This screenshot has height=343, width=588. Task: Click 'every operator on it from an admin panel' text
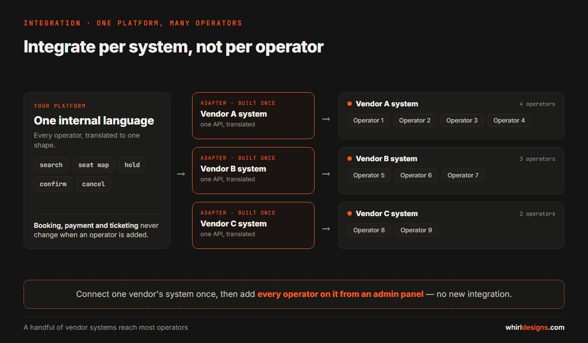click(x=341, y=294)
